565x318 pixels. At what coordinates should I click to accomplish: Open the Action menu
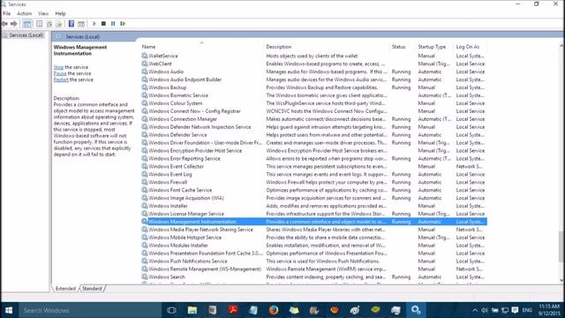click(x=24, y=13)
